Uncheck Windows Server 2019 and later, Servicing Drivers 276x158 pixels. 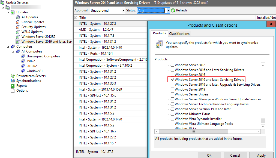coord(172,80)
